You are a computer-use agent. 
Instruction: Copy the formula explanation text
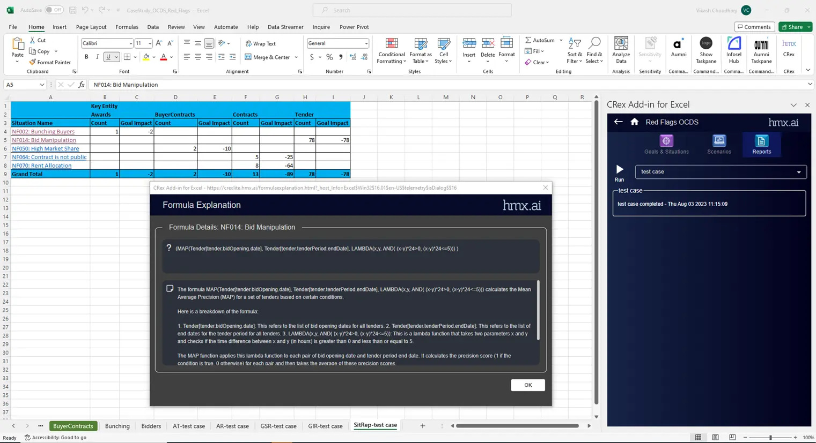click(170, 288)
